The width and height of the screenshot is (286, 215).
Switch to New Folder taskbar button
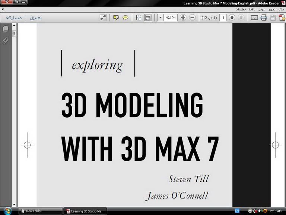tap(41, 211)
